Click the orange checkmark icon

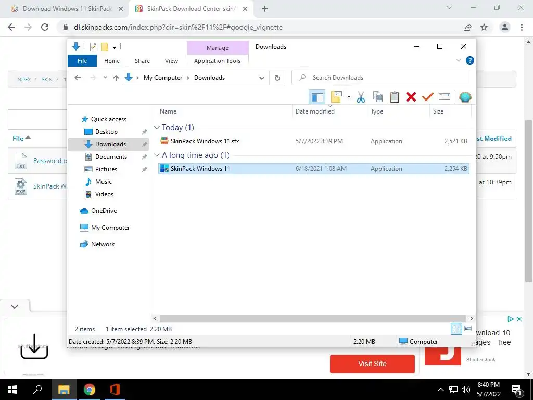tap(428, 97)
